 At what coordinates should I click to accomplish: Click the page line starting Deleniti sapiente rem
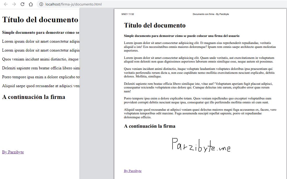click(41, 68)
